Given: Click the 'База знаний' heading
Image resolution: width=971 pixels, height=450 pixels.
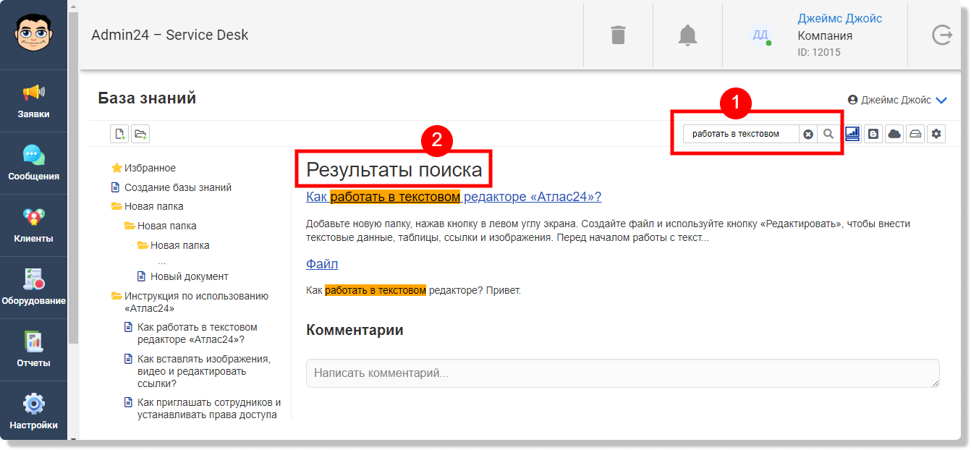Looking at the screenshot, I should coord(147,98).
